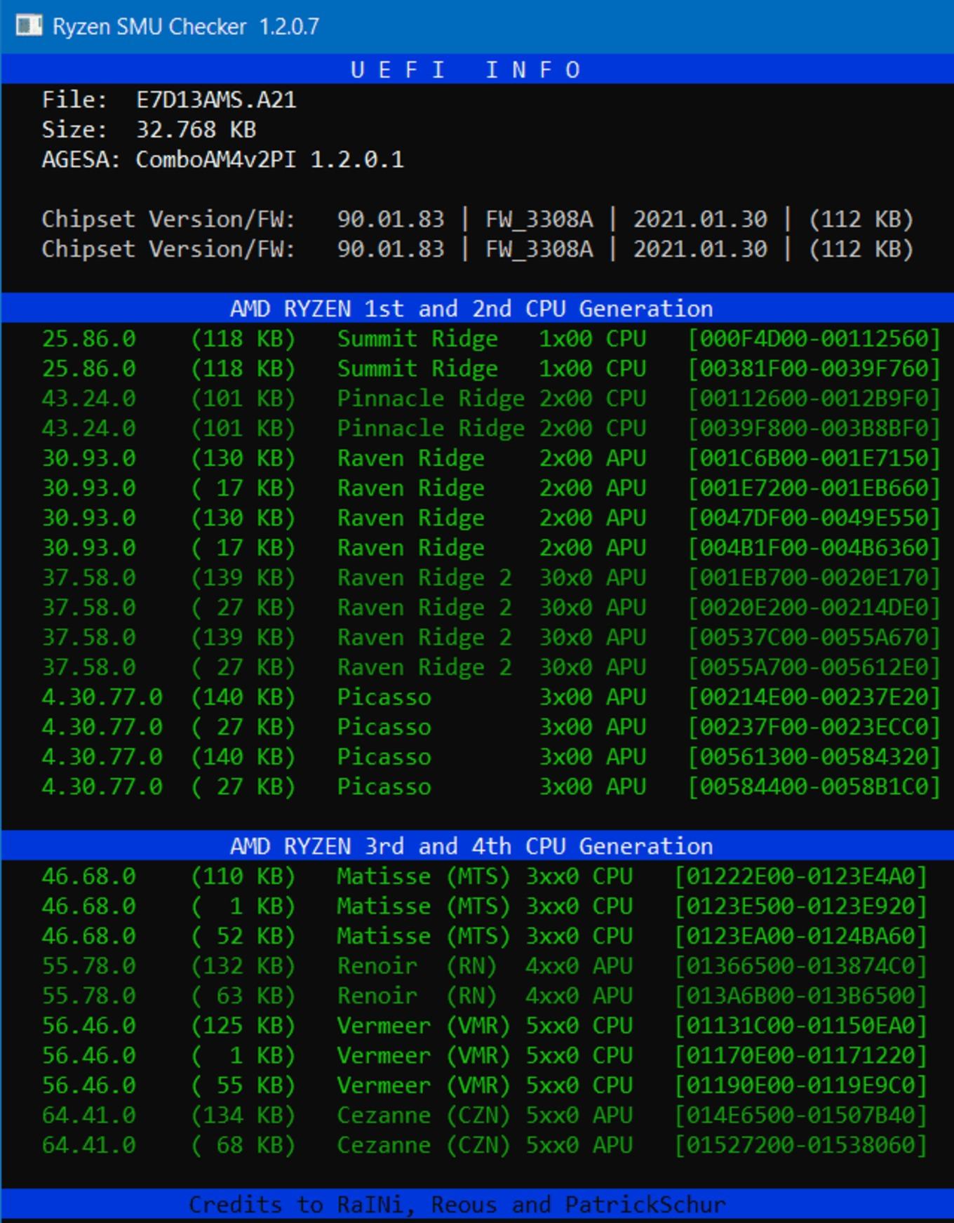Select address range '[013A6B00-013B6500]'
The image size is (954, 1223).
800,996
